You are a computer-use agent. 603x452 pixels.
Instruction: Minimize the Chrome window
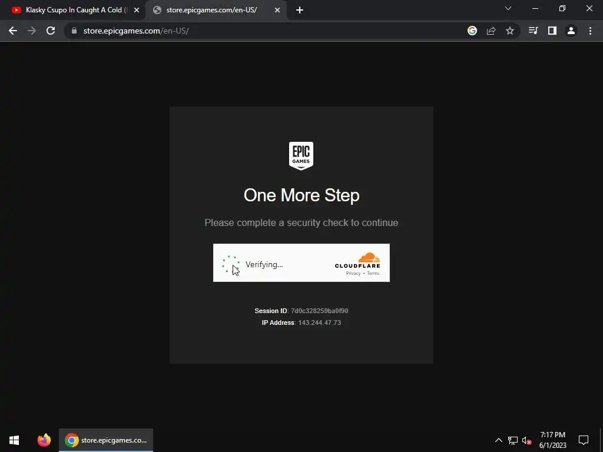(x=535, y=8)
